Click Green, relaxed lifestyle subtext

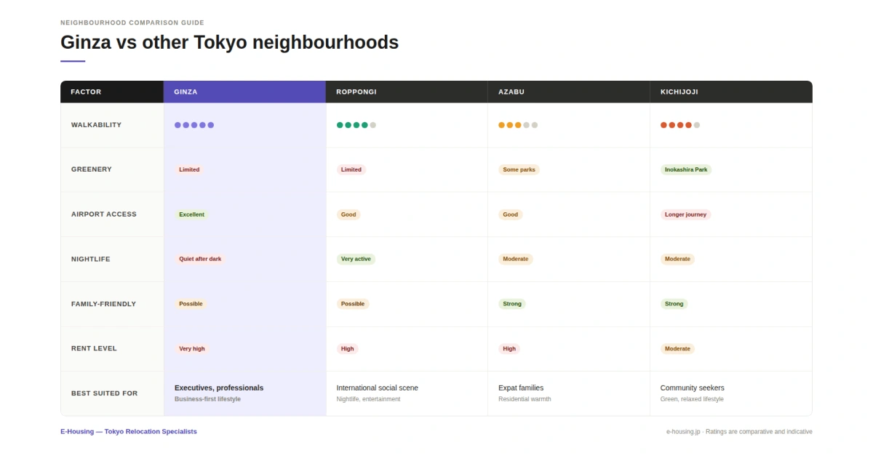(692, 399)
